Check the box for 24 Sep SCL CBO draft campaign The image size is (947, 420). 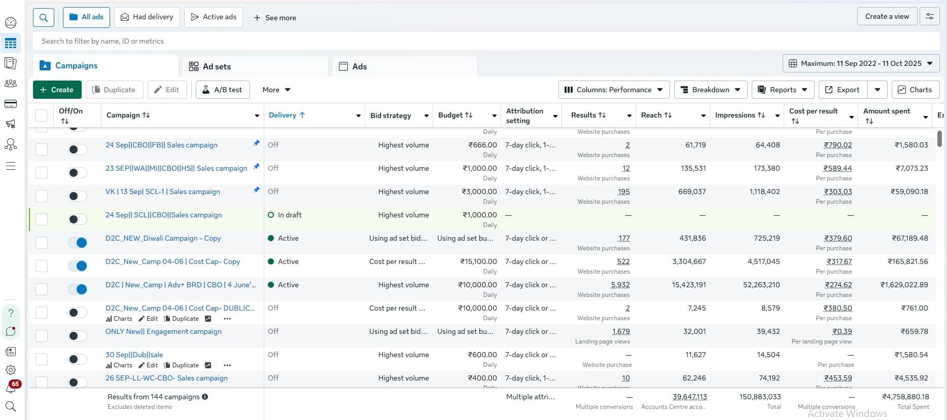(x=42, y=219)
